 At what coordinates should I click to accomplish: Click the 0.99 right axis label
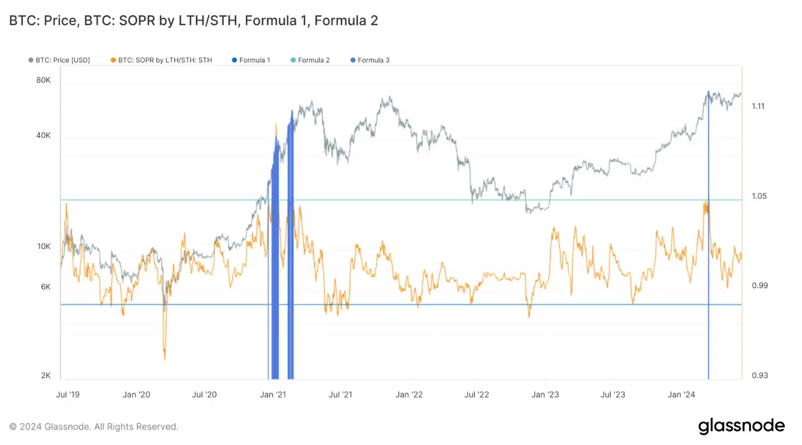759,286
